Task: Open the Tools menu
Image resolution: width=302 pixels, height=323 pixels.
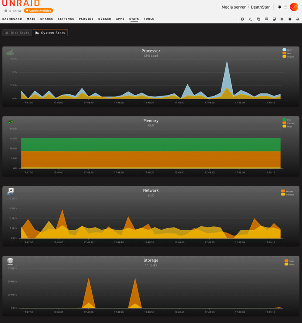Action: click(149, 19)
